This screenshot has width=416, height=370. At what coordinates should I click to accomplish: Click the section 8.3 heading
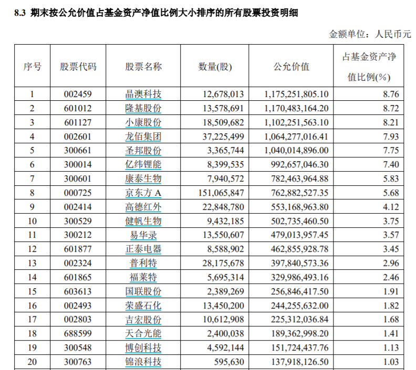157,13
